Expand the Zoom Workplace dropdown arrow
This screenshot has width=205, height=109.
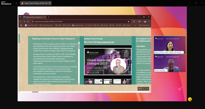click(x=16, y=3)
